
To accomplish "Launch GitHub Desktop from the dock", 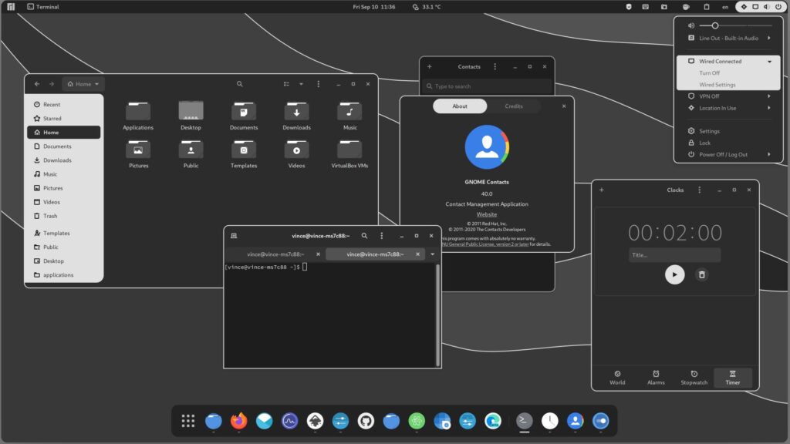I will pyautogui.click(x=366, y=421).
